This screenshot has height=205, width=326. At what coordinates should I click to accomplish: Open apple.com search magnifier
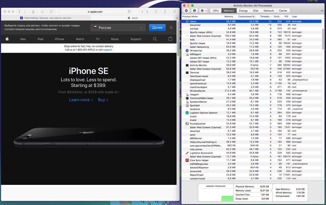coord(155,39)
